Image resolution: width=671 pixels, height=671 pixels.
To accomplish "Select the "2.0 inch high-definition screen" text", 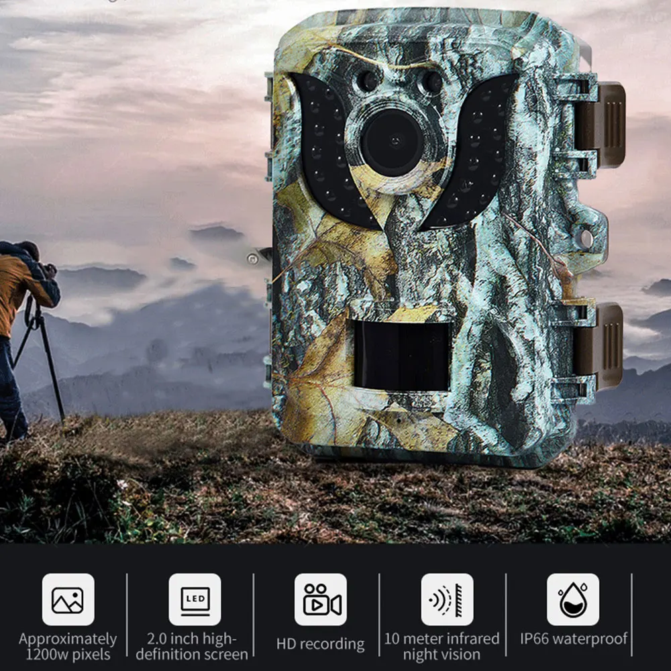I will tap(195, 646).
